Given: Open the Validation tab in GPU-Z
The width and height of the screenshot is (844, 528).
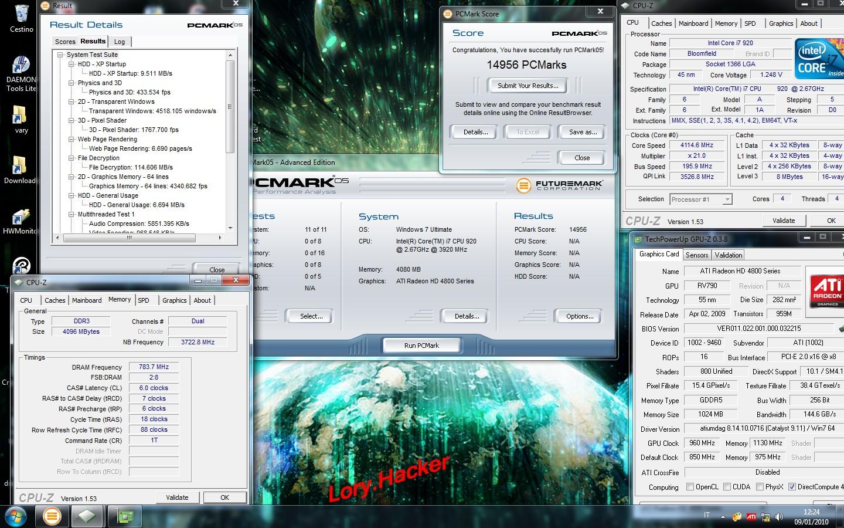Looking at the screenshot, I should [729, 255].
